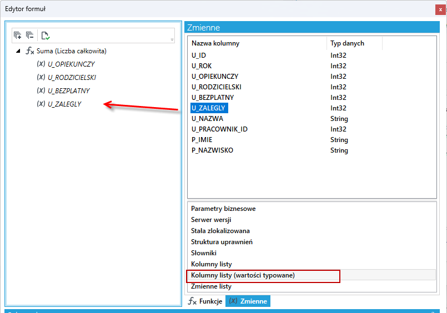Click the collapse all nodes toolbar icon
Image resolution: width=447 pixels, height=313 pixels.
pyautogui.click(x=29, y=36)
